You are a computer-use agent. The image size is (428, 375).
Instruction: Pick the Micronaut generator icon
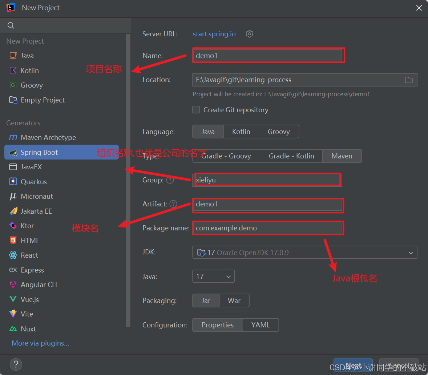(13, 196)
